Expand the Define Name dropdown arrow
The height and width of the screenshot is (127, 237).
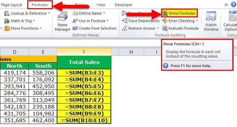coord(104,13)
